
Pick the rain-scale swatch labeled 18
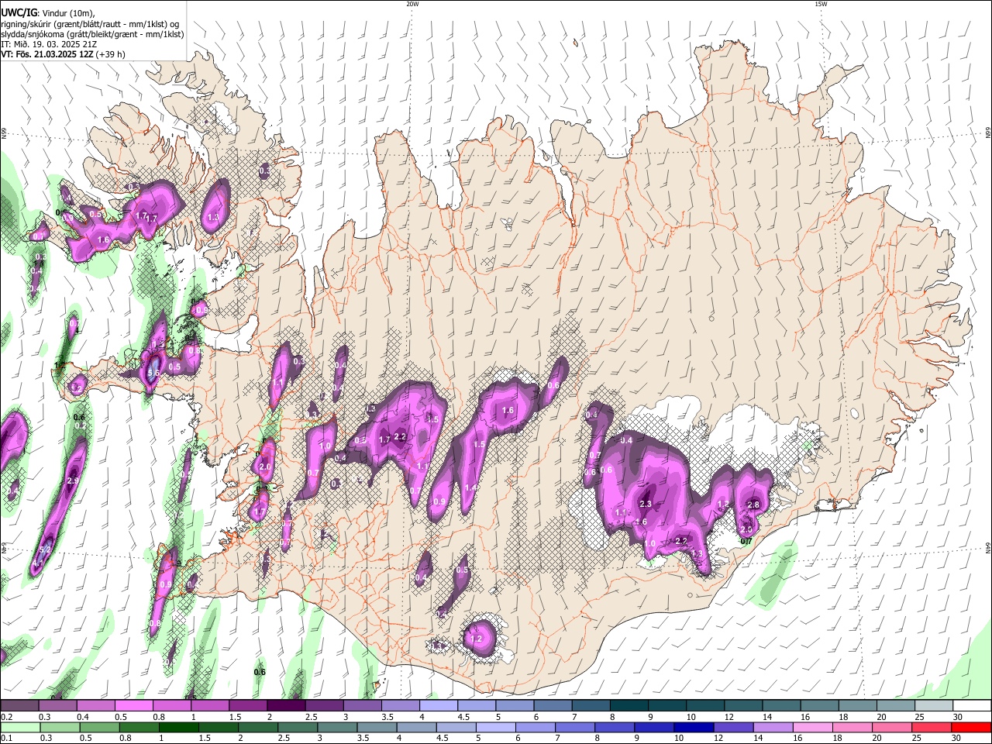[853, 728]
